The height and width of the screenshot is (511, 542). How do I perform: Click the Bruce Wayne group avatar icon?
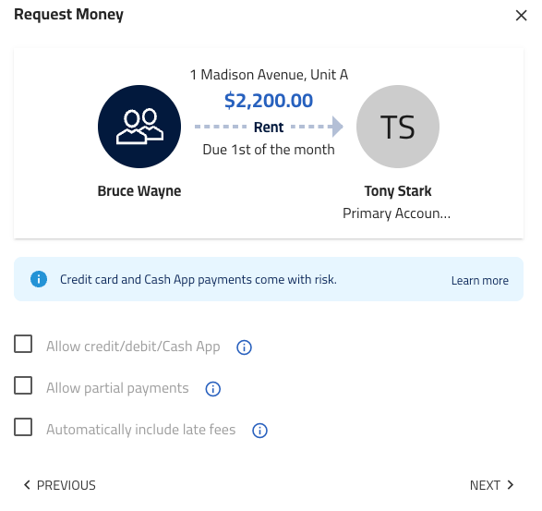[139, 127]
